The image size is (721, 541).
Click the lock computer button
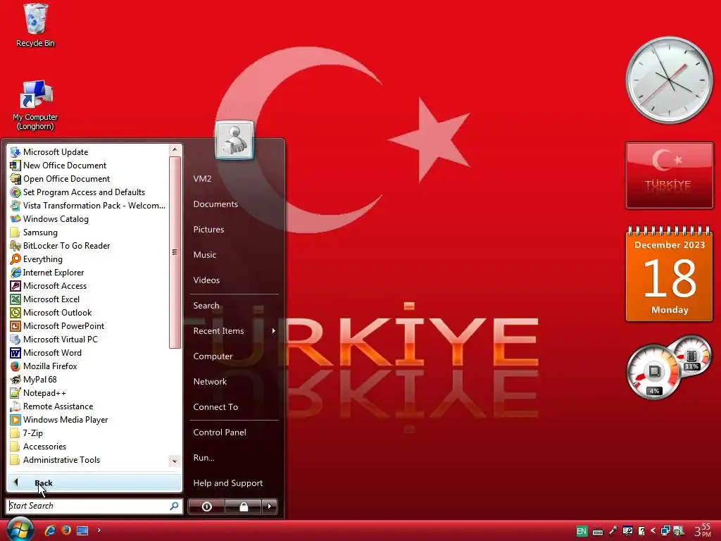point(243,506)
